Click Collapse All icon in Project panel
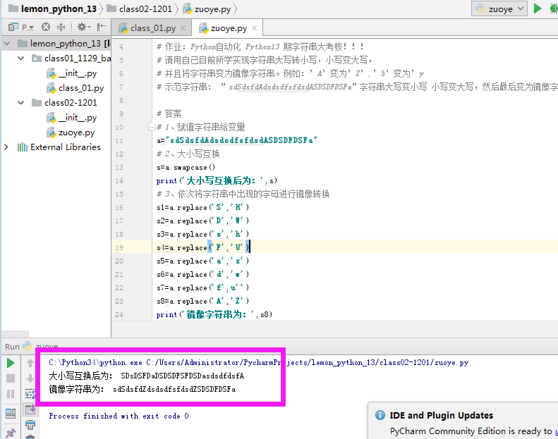The image size is (558, 439). (x=61, y=27)
